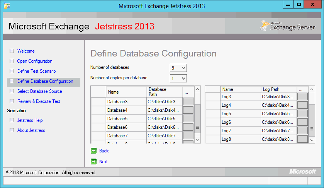The width and height of the screenshot is (324, 188).
Task: Maximize the Jetstress window
Action: tap(299, 4)
